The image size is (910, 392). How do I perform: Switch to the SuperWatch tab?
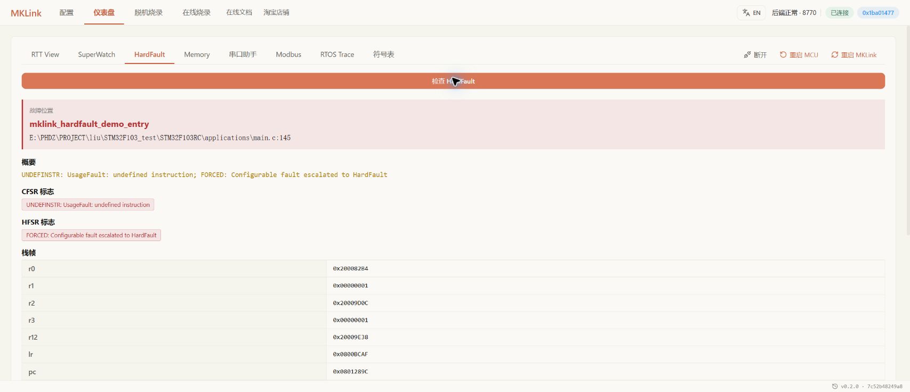point(96,54)
